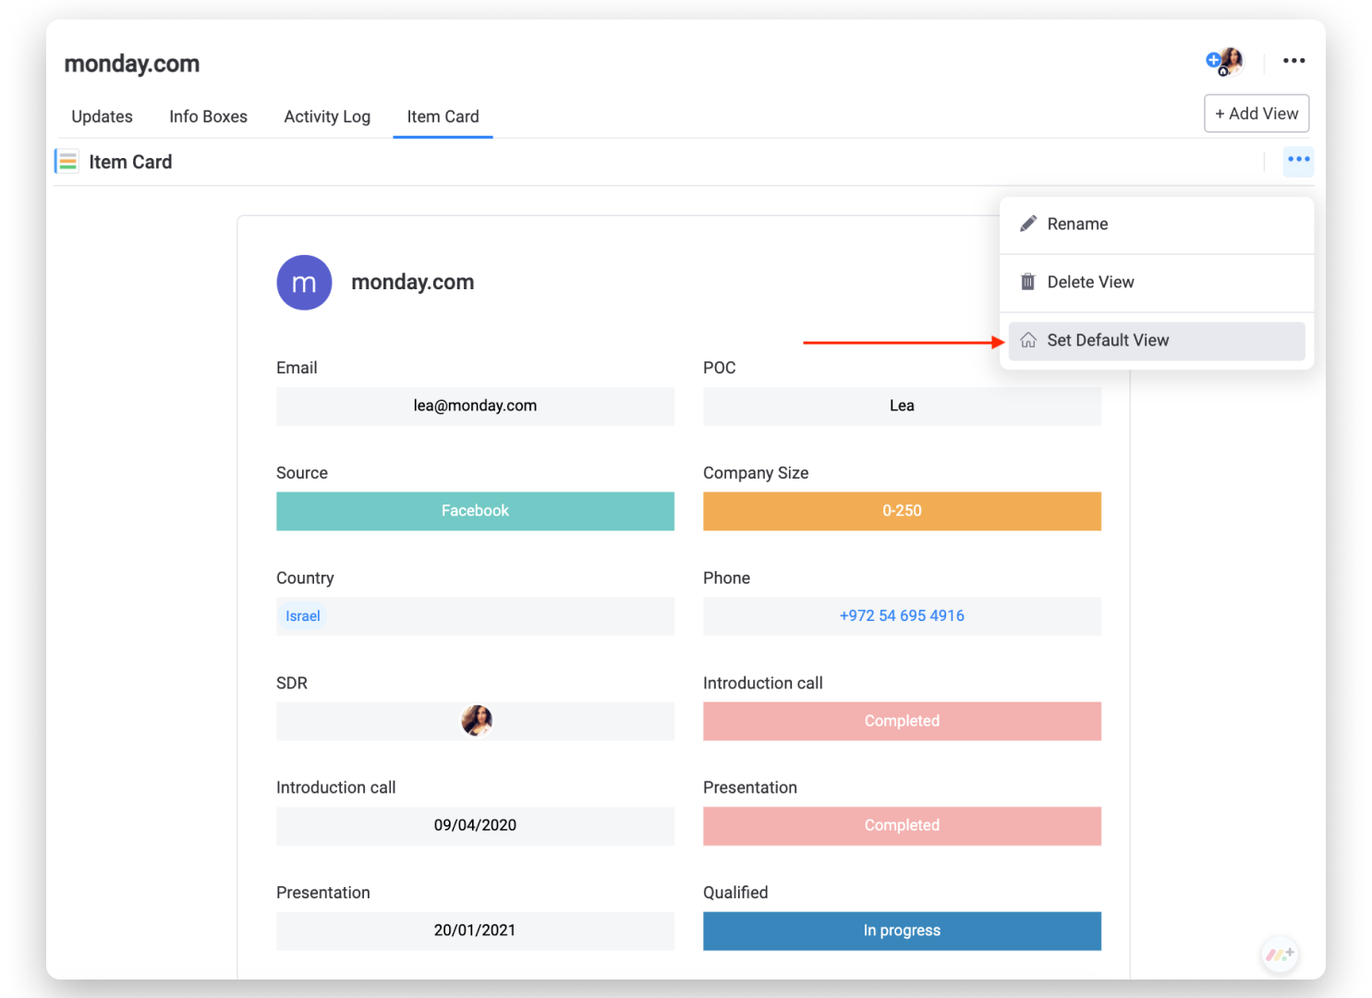Click the monday.com heading at top
Image resolution: width=1372 pixels, height=998 pixels.
pos(132,64)
